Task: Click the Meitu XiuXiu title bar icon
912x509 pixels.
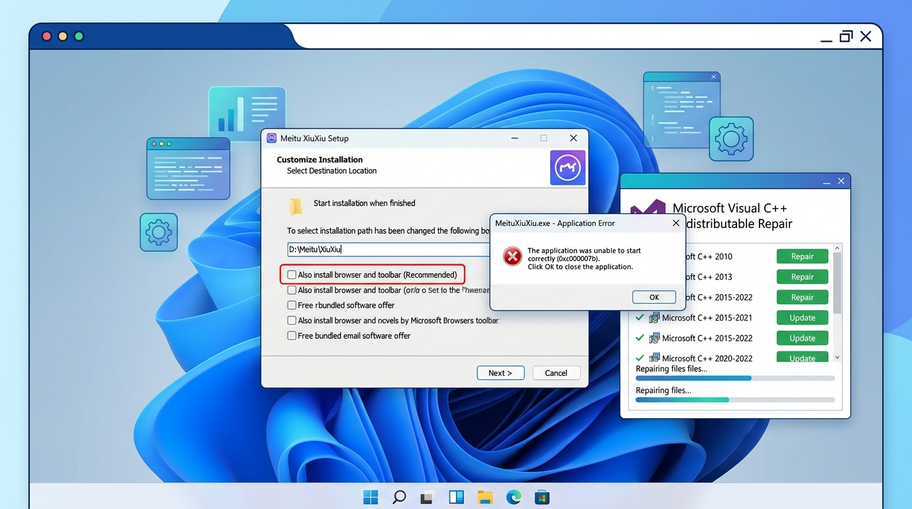Action: (x=271, y=138)
